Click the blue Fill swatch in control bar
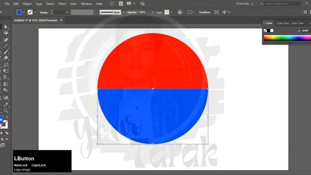311x175 pixels. [19, 12]
